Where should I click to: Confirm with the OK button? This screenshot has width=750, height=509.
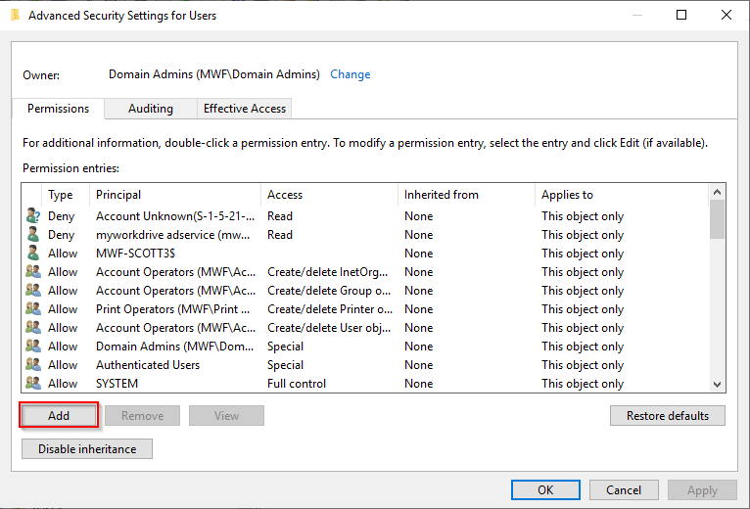tap(545, 489)
